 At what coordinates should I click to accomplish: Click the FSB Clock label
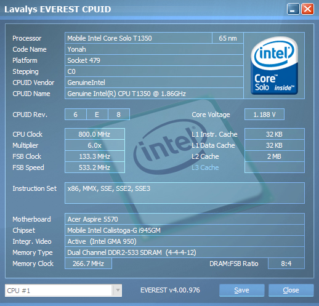(x=26, y=156)
